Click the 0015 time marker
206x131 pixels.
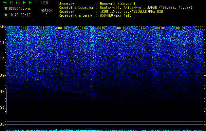(101, 28)
